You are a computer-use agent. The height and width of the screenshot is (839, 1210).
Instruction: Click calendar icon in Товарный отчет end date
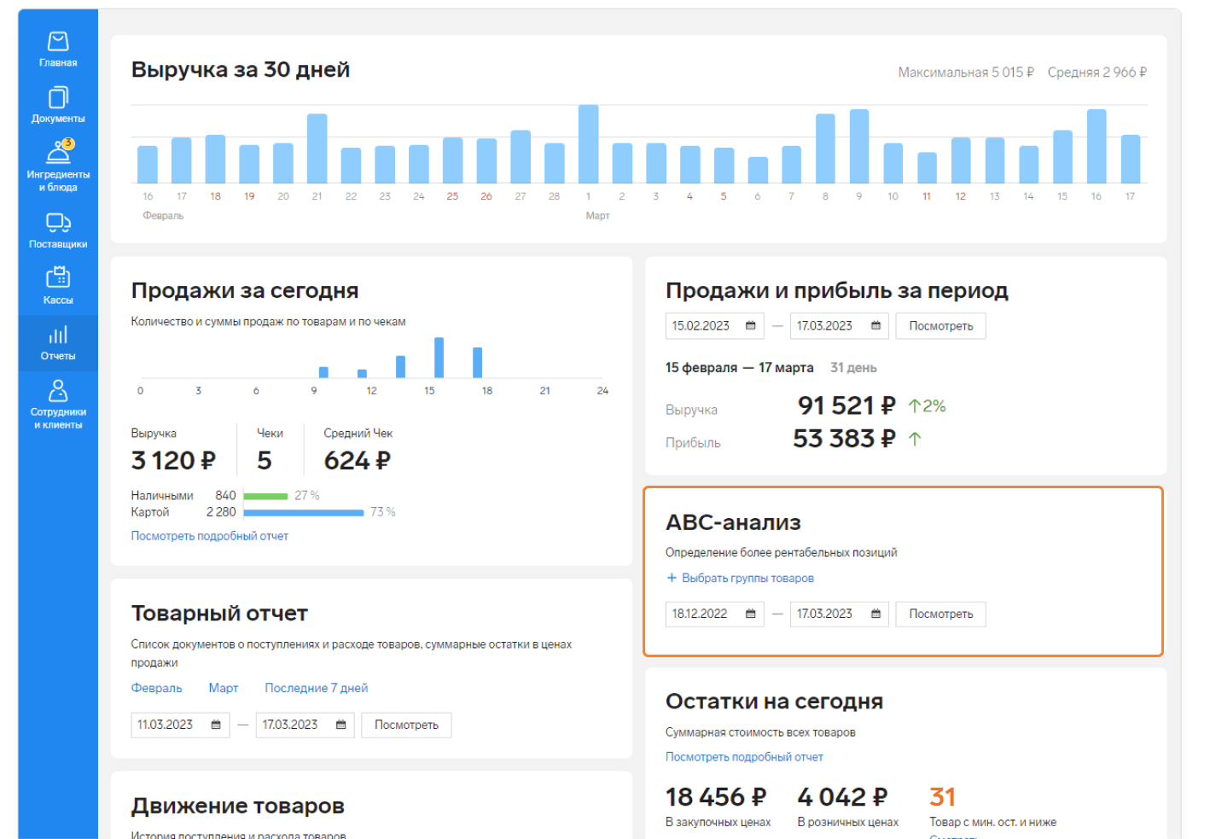[340, 725]
